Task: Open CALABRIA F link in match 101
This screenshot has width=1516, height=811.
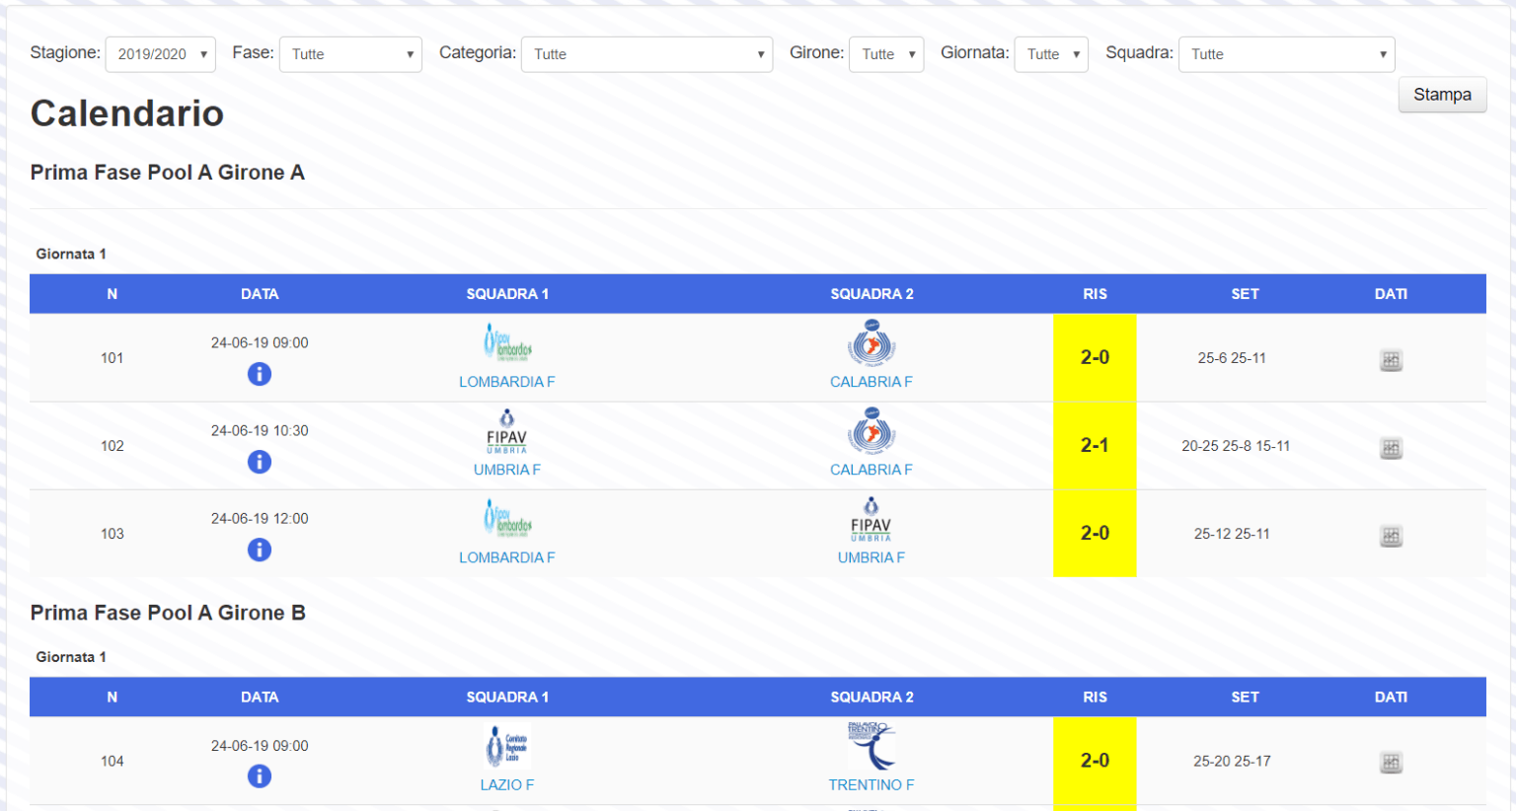Action: coord(872,382)
